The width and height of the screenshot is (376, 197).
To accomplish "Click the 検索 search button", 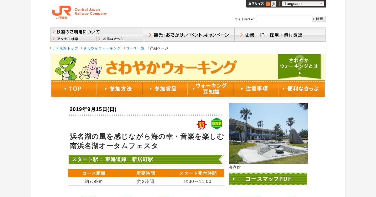I will tap(319, 19).
